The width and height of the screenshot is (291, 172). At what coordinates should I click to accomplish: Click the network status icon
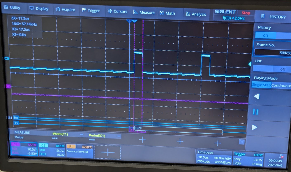pyautogui.click(x=281, y=156)
